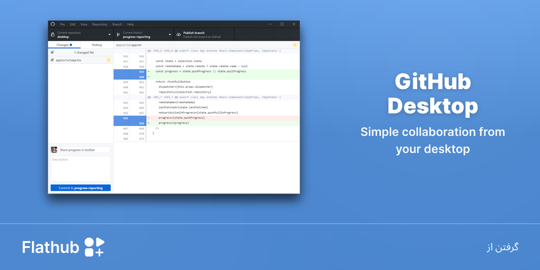Click the modified status icon in app.tsx row
The image size is (540, 270).
coord(108,60)
